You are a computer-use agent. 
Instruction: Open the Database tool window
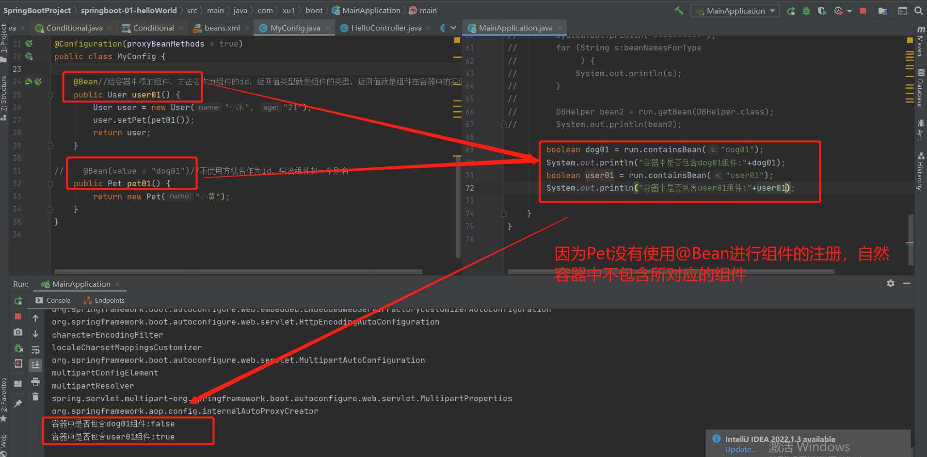tap(921, 88)
